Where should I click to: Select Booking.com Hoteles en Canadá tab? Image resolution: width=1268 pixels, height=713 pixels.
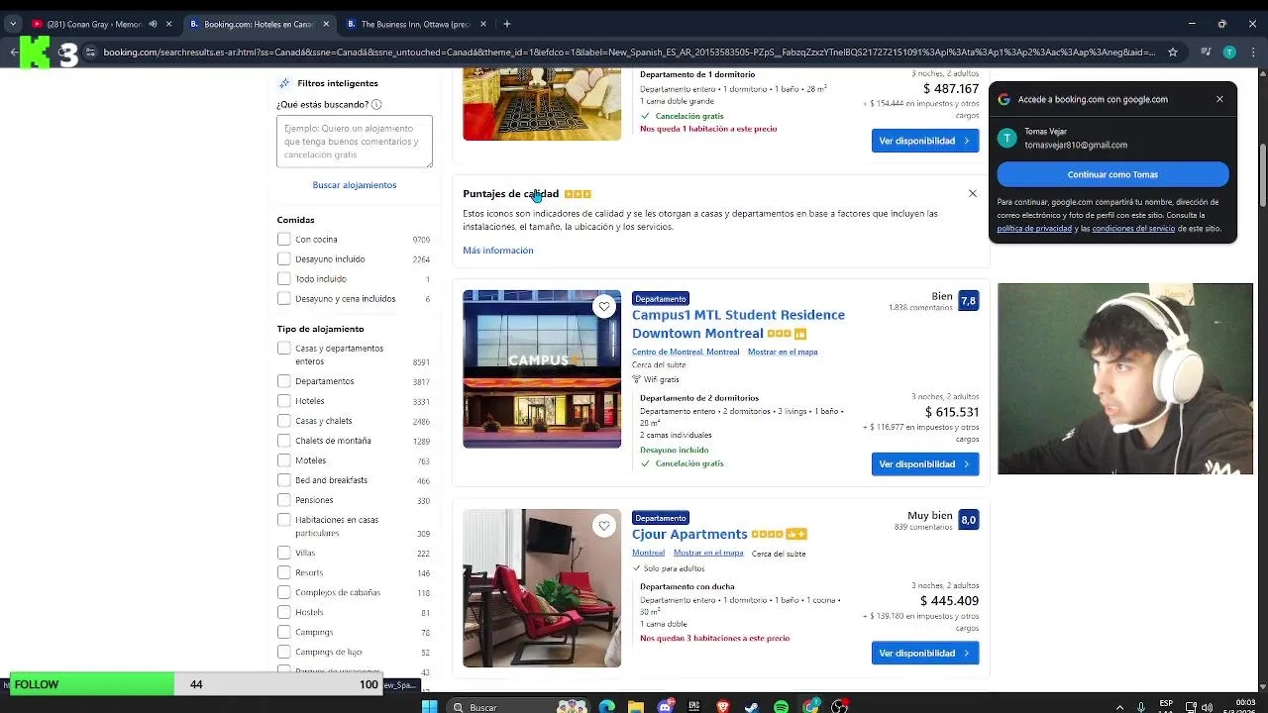click(x=260, y=24)
